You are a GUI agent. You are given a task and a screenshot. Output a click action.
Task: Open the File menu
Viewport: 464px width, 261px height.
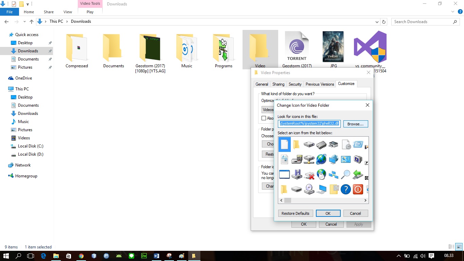click(10, 12)
